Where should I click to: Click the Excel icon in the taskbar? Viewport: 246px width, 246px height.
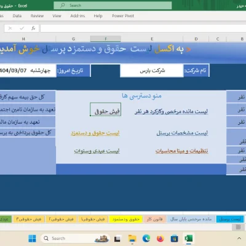(x=188, y=239)
